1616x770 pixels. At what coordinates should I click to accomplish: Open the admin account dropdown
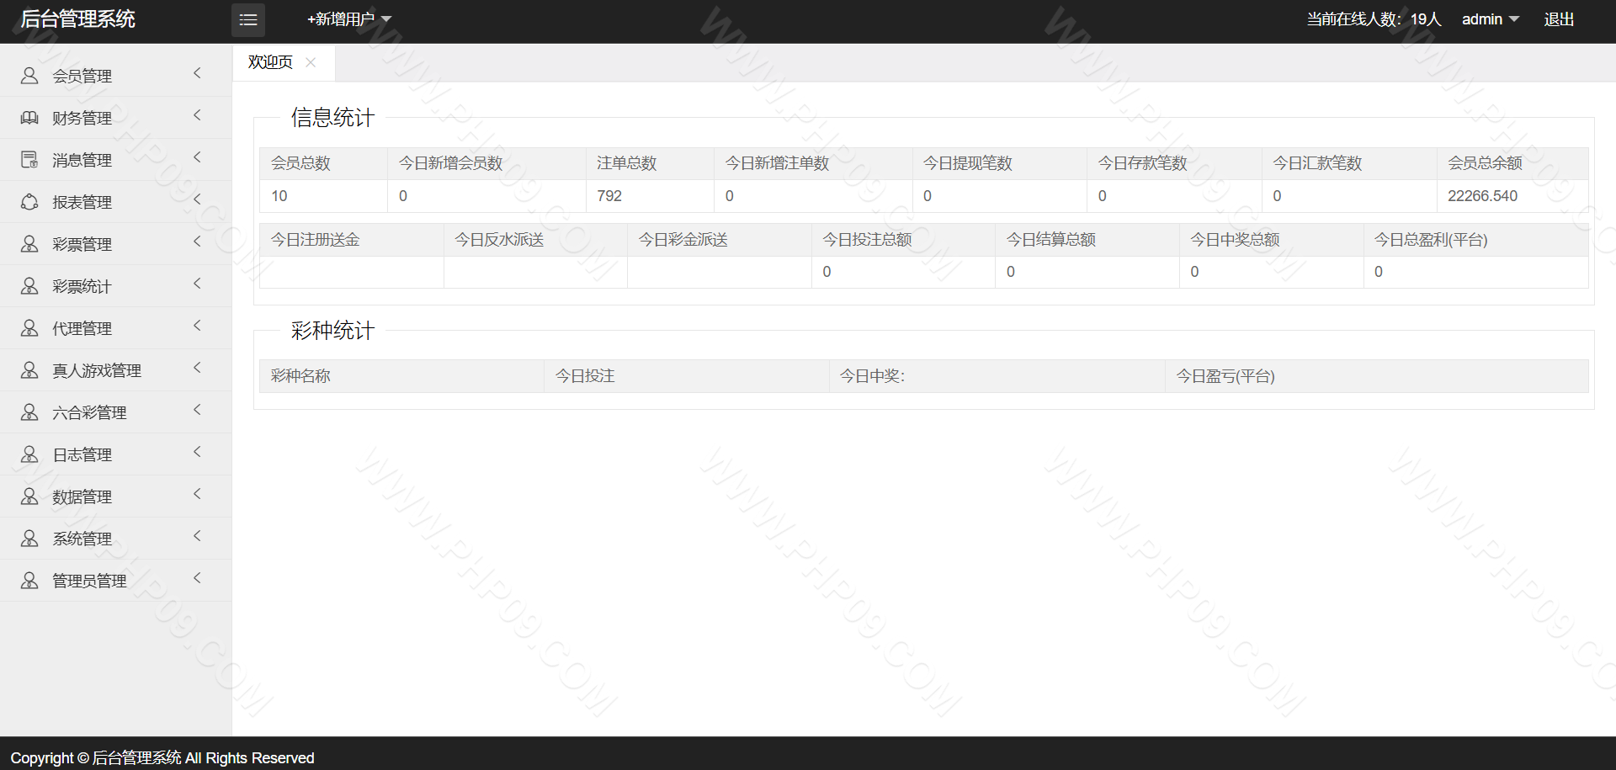1489,19
